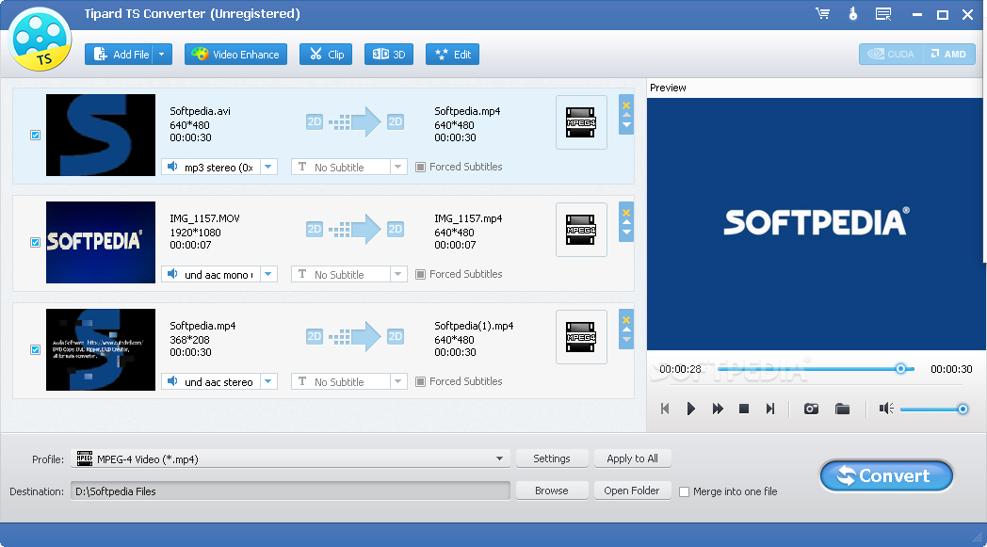Enable Forced Subtitles for Softpedia.avi
987x547 pixels.
click(x=420, y=167)
